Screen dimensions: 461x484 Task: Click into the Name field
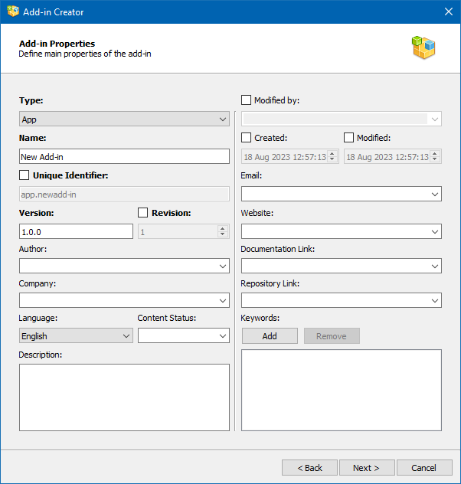click(x=124, y=156)
